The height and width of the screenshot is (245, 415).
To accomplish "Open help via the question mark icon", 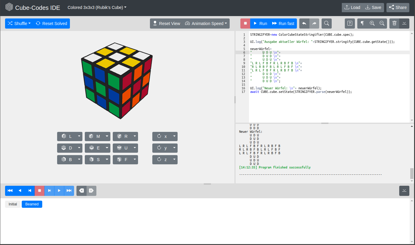I will [350, 23].
